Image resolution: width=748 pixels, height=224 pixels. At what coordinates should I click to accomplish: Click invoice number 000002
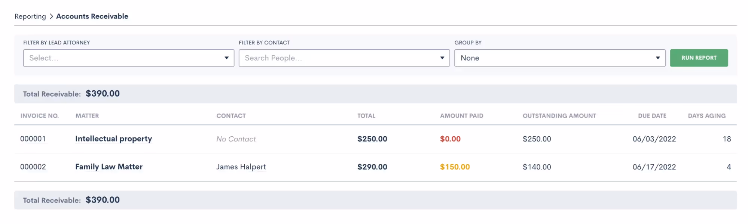(33, 167)
